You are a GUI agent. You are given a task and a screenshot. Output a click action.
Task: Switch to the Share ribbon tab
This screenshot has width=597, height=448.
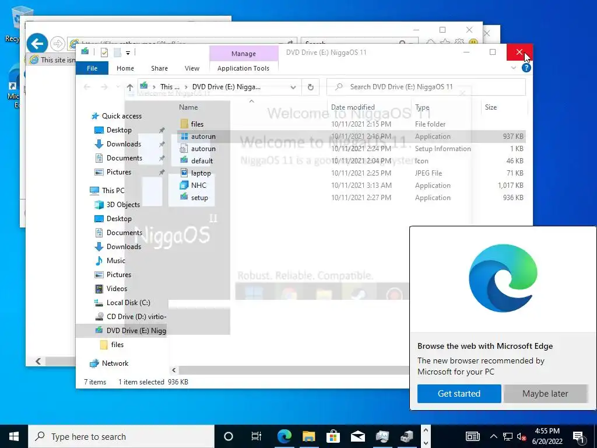pos(159,68)
